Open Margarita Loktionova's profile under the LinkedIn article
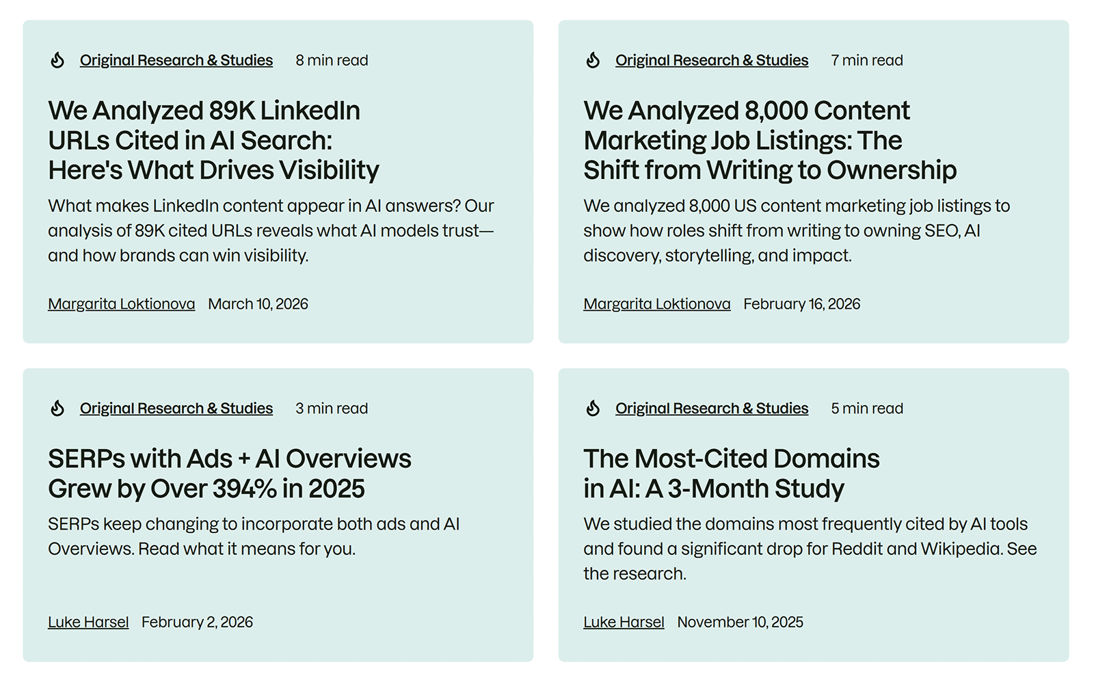This screenshot has width=1094, height=686. tap(121, 303)
